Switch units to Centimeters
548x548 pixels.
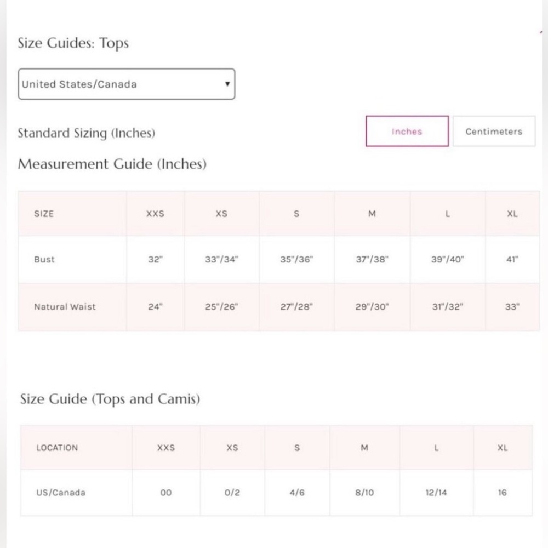click(x=494, y=132)
